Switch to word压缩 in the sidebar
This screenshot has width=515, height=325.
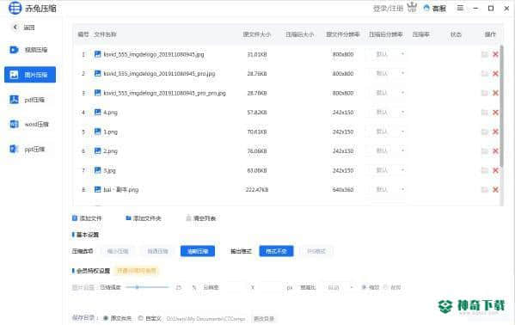tap(29, 124)
